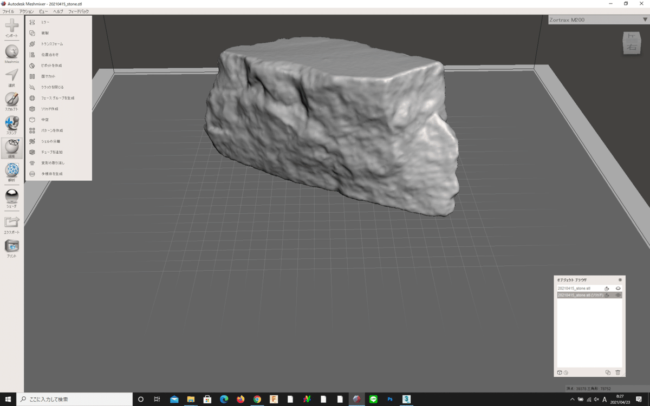This screenshot has width=650, height=406.
Task: Open Task View from taskbar
Action: coord(157,399)
